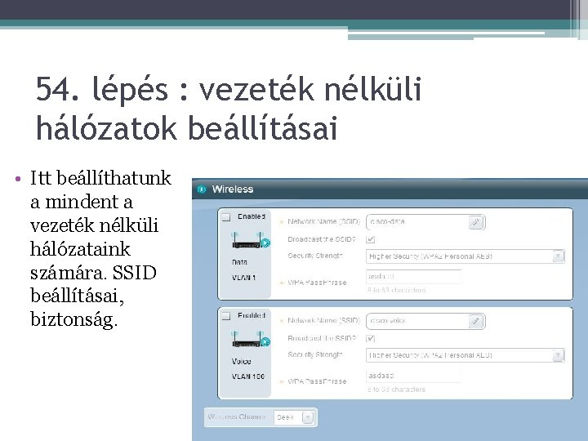
Task: Click 'Network Name (SSID)' label in Data card
Action: 323,221
